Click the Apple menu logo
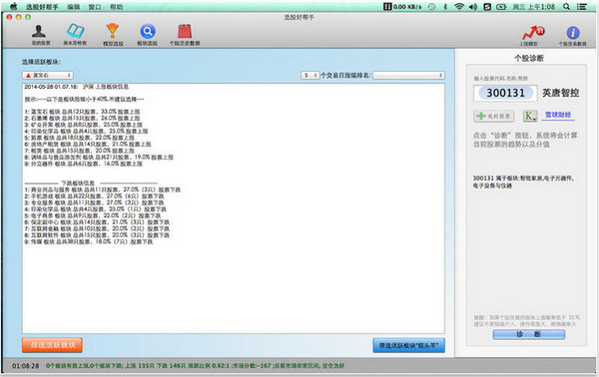Image resolution: width=599 pixels, height=377 pixels. pos(13,7)
